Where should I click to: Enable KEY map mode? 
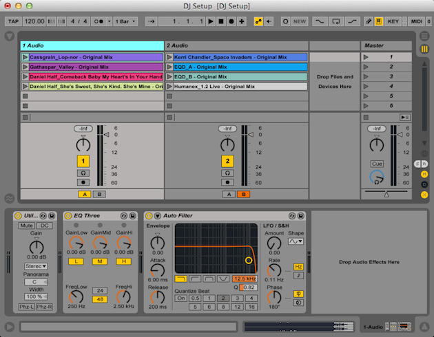point(393,21)
